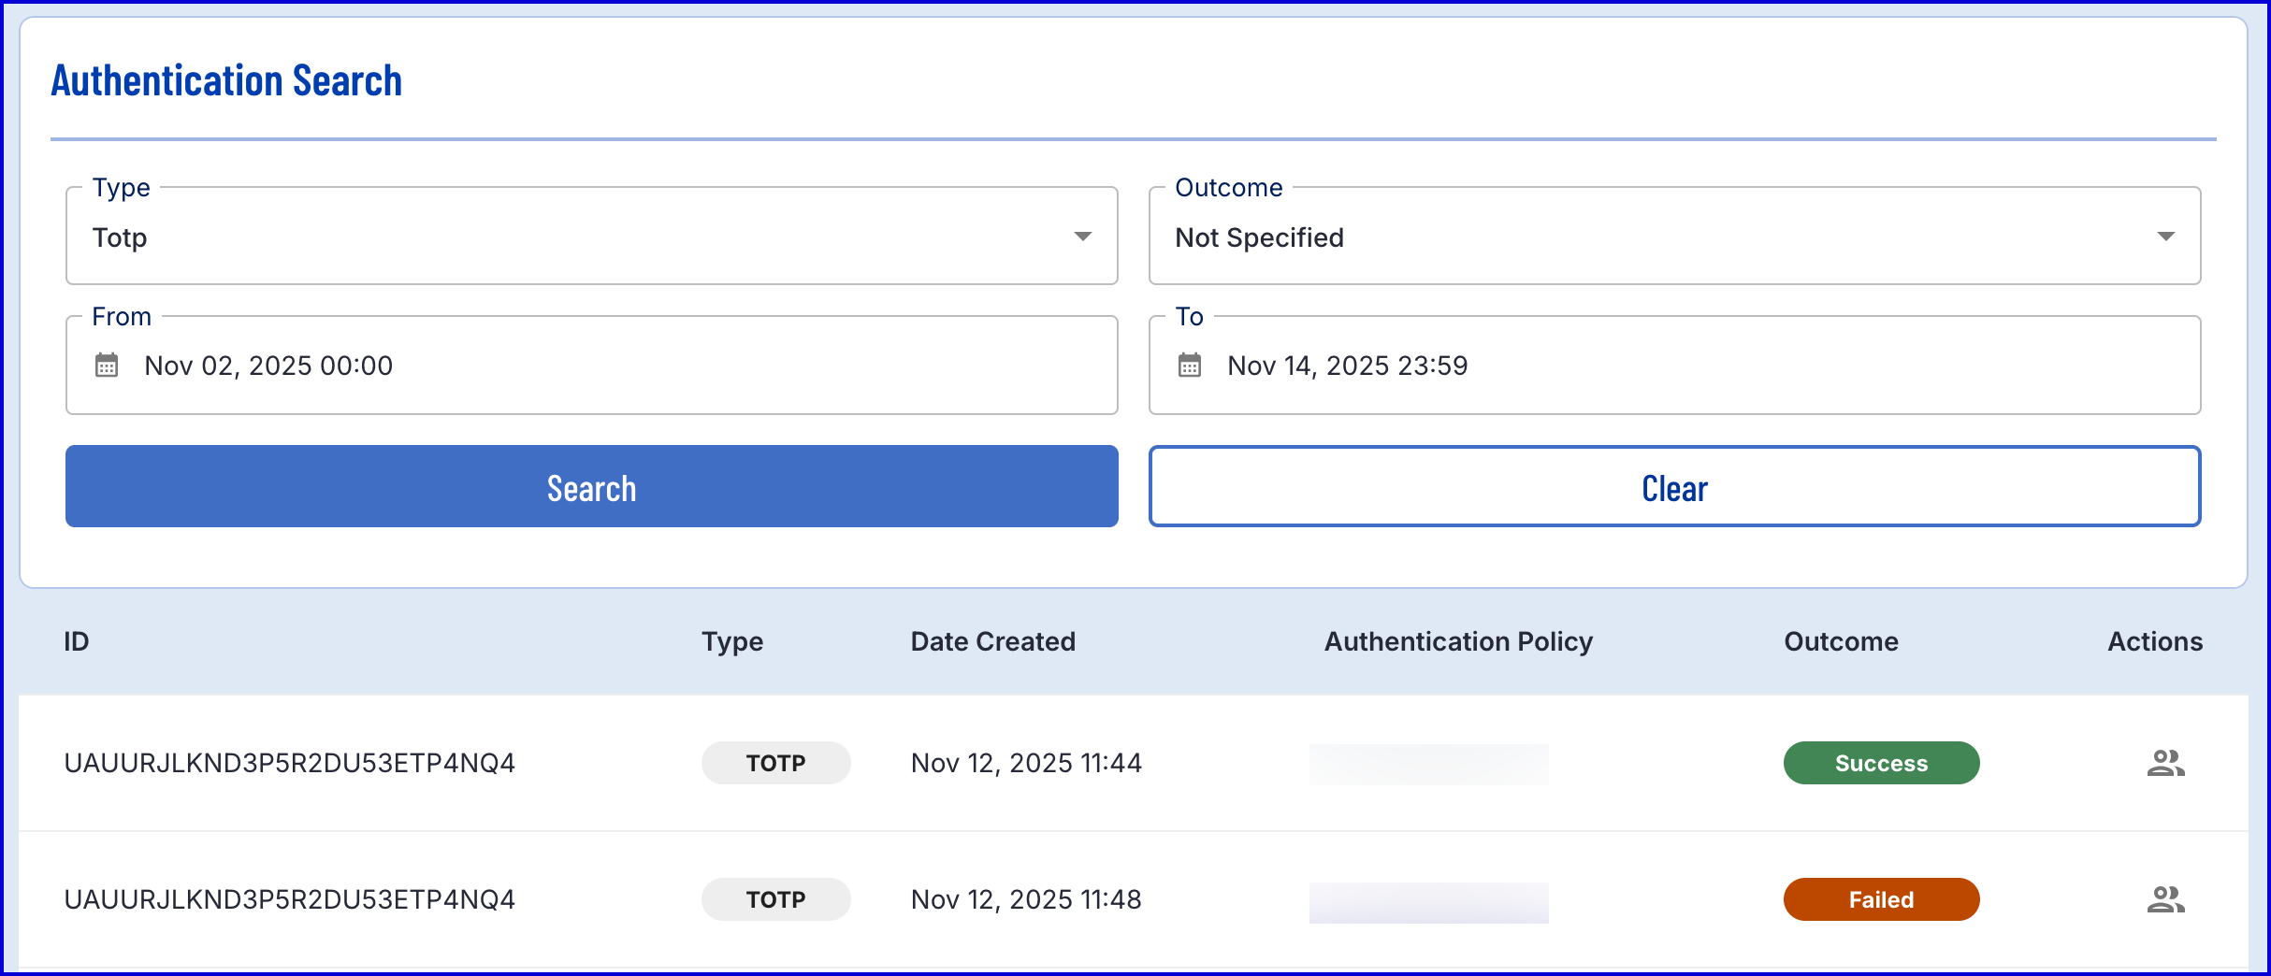Click the Failed outcome badge
2271x976 pixels.
[x=1881, y=900]
